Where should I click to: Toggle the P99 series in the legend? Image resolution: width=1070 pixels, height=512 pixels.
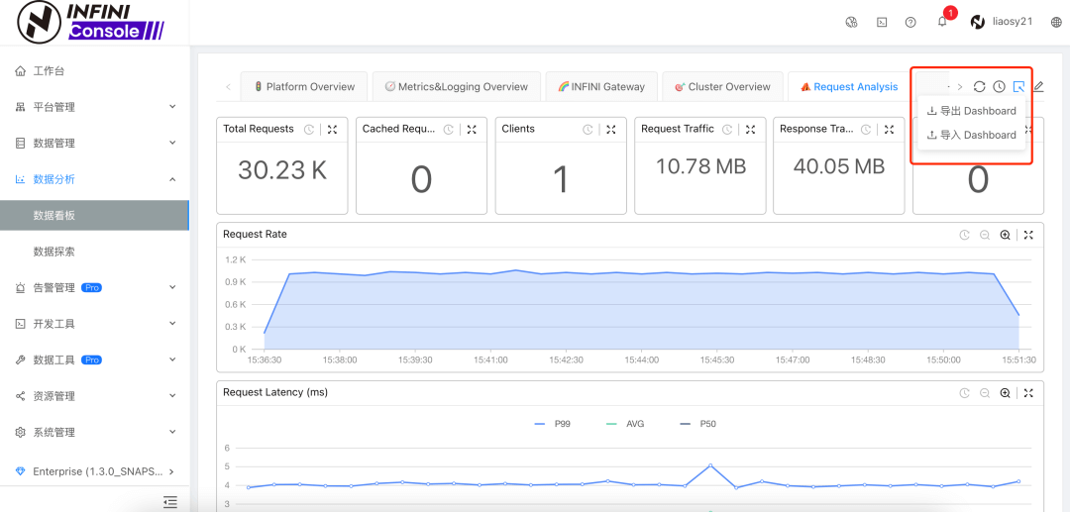click(553, 424)
